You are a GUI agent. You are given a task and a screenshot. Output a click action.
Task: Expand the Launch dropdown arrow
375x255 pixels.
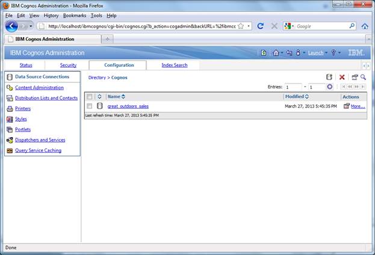[326, 53]
